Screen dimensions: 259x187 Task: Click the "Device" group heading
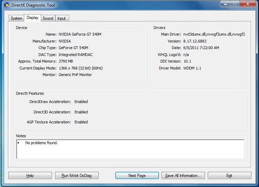[21, 28]
